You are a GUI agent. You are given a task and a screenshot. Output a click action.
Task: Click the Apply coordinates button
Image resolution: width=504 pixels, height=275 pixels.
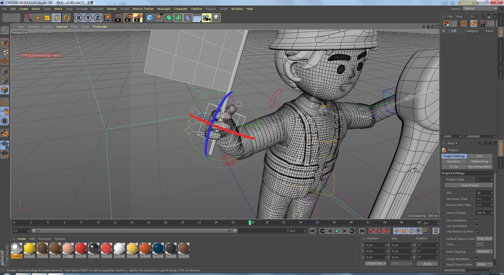click(x=427, y=264)
